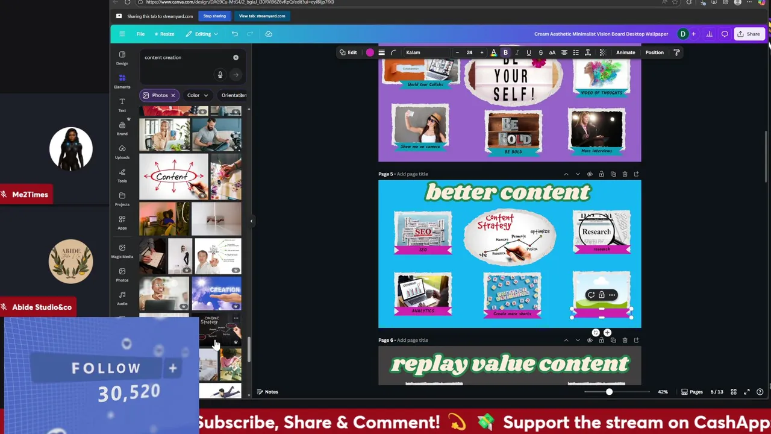Move Page 5 down with chevron
The width and height of the screenshot is (771, 434).
point(578,174)
